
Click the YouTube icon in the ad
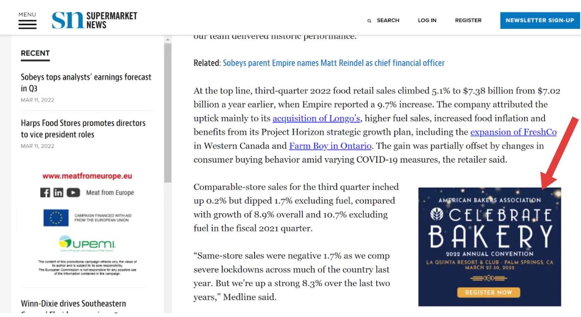point(73,192)
